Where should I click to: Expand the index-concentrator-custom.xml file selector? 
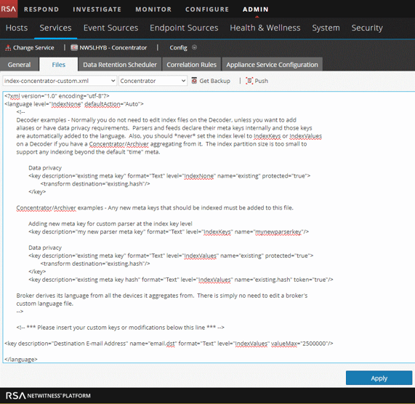coord(60,81)
